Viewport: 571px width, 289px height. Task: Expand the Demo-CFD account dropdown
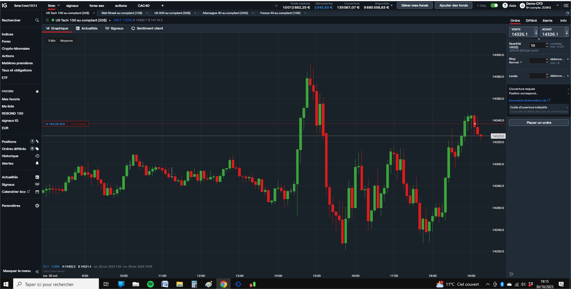(558, 5)
